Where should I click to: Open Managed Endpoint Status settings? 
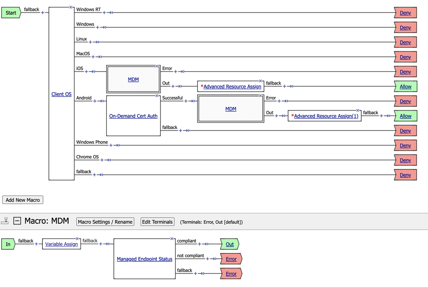[144, 259]
